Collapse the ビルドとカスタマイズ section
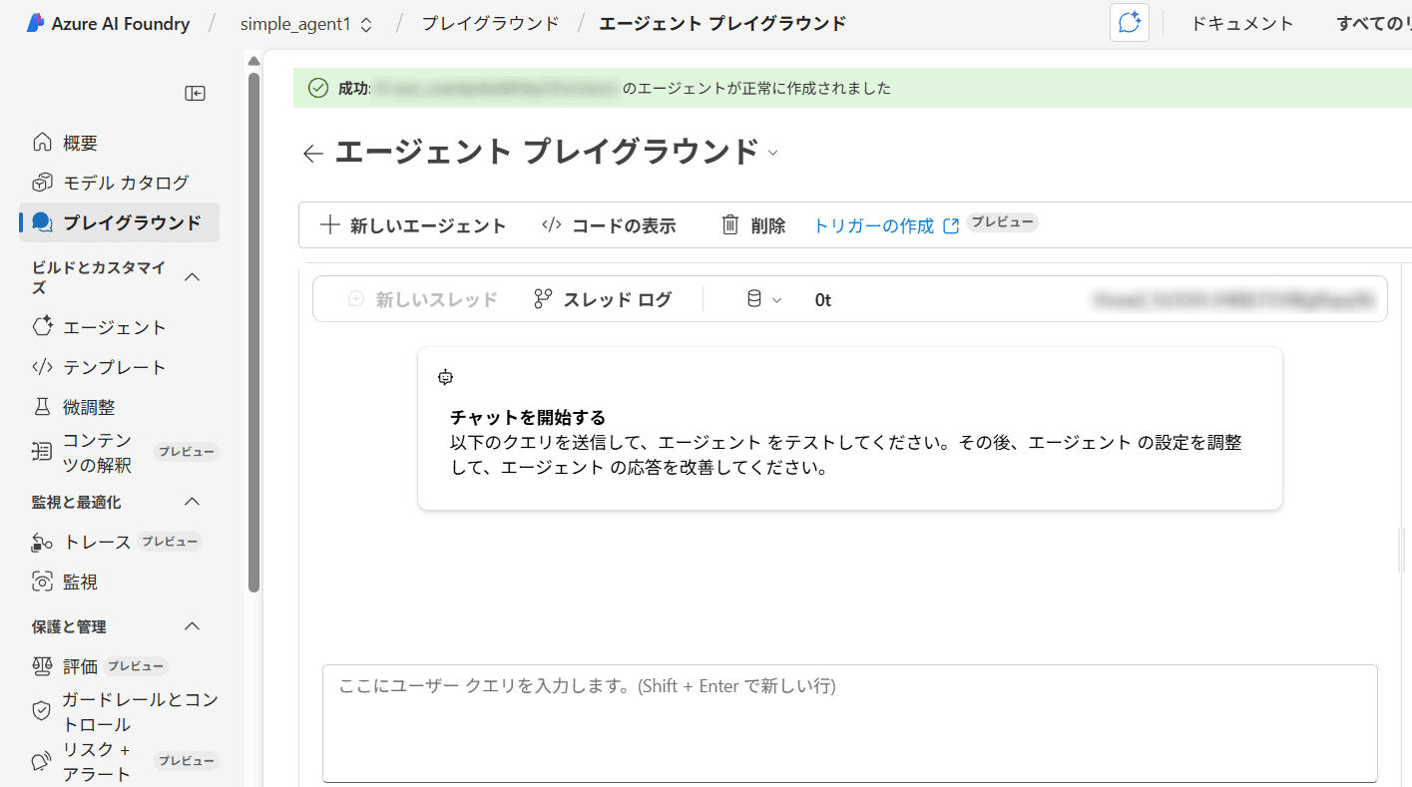The height and width of the screenshot is (787, 1412). pyautogui.click(x=193, y=277)
